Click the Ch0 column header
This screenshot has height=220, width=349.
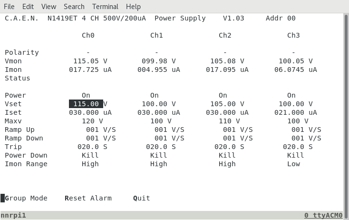pyautogui.click(x=88, y=35)
